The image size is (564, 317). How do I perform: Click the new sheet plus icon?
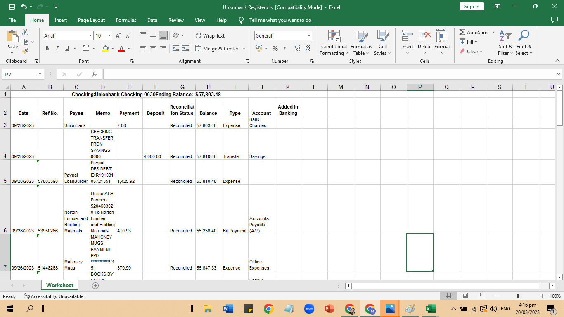[x=95, y=286]
